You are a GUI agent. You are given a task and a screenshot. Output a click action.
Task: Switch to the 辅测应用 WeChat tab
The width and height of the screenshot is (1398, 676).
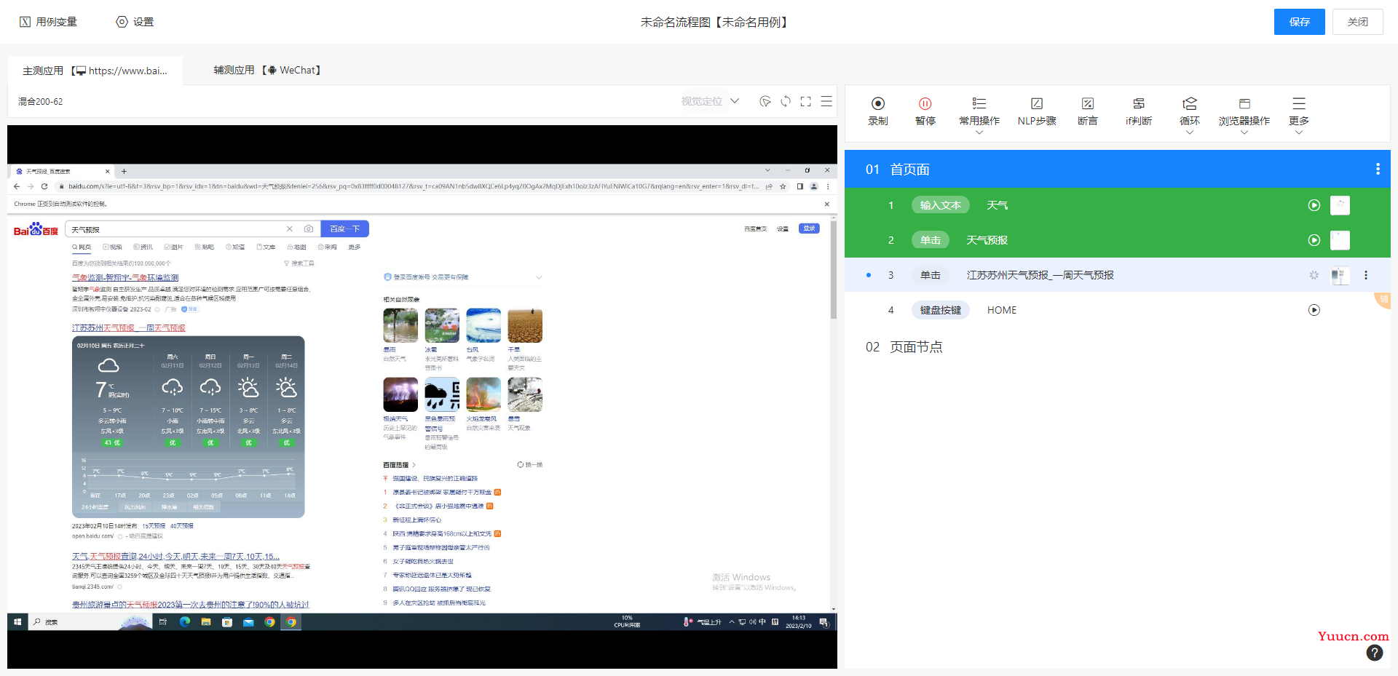click(x=267, y=71)
